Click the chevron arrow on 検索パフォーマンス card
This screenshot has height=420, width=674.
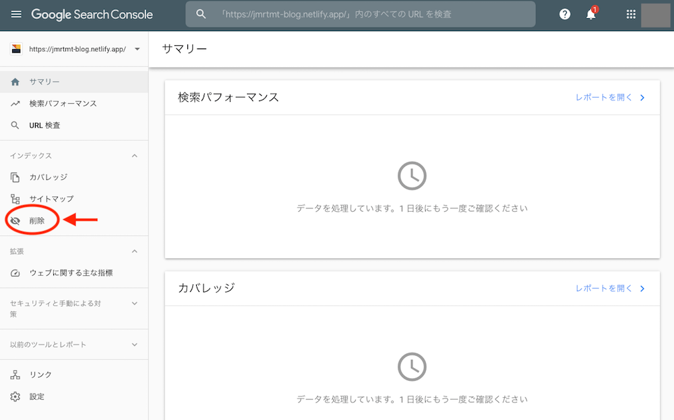click(x=642, y=98)
